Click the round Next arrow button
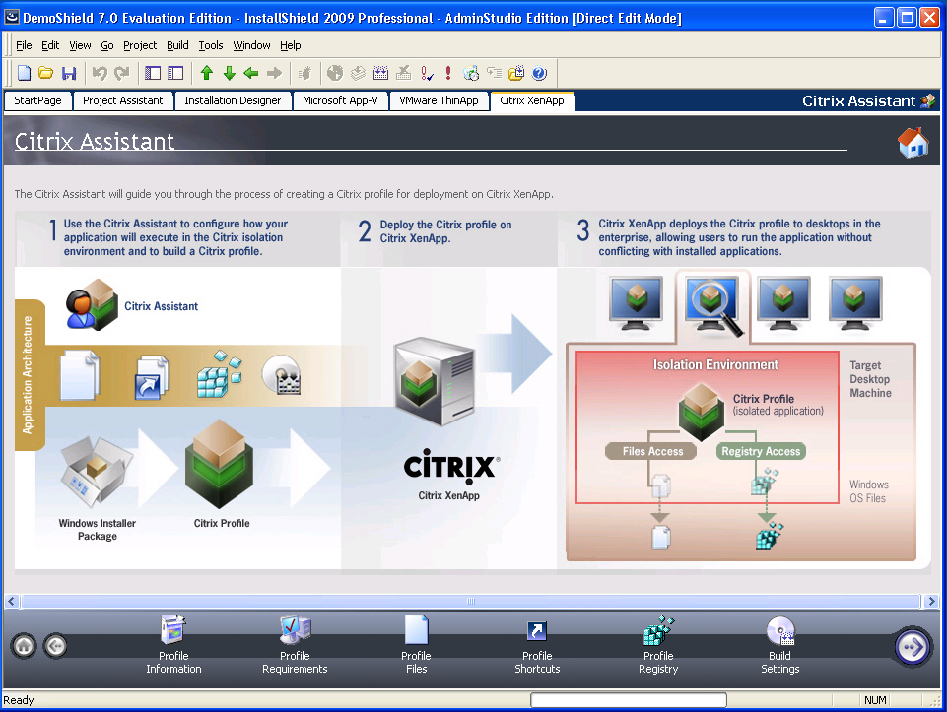 (913, 646)
